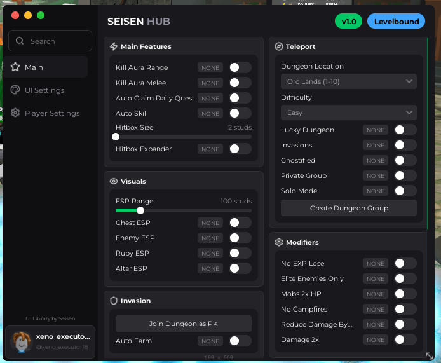Click the NONE keybind for Damage 2x
Screen dimensions: 441x363
pyautogui.click(x=376, y=339)
